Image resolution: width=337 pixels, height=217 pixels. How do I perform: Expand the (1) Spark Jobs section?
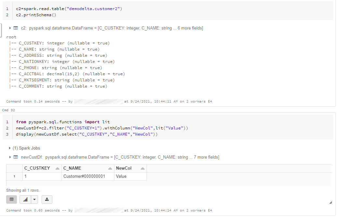10,148
